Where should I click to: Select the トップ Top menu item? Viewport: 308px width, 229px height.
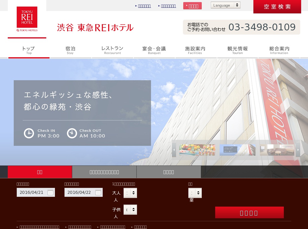point(29,50)
